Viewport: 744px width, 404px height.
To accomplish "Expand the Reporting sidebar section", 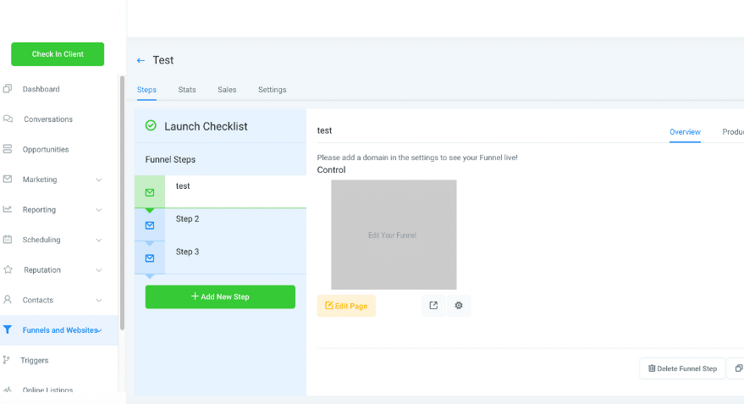I will pyautogui.click(x=99, y=210).
